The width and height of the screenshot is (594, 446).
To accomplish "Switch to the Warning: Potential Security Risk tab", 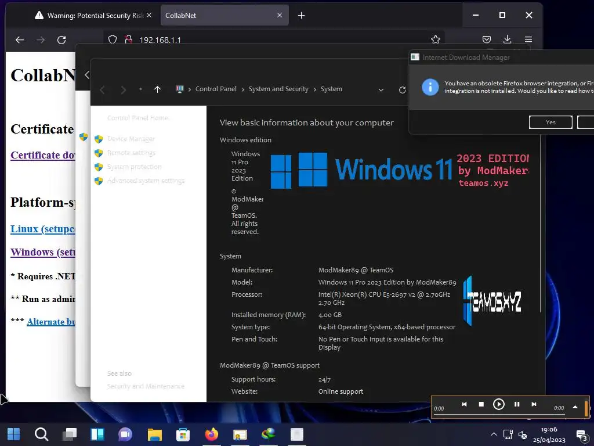I will point(89,16).
